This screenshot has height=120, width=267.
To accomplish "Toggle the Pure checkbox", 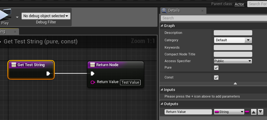I will coord(216,68).
